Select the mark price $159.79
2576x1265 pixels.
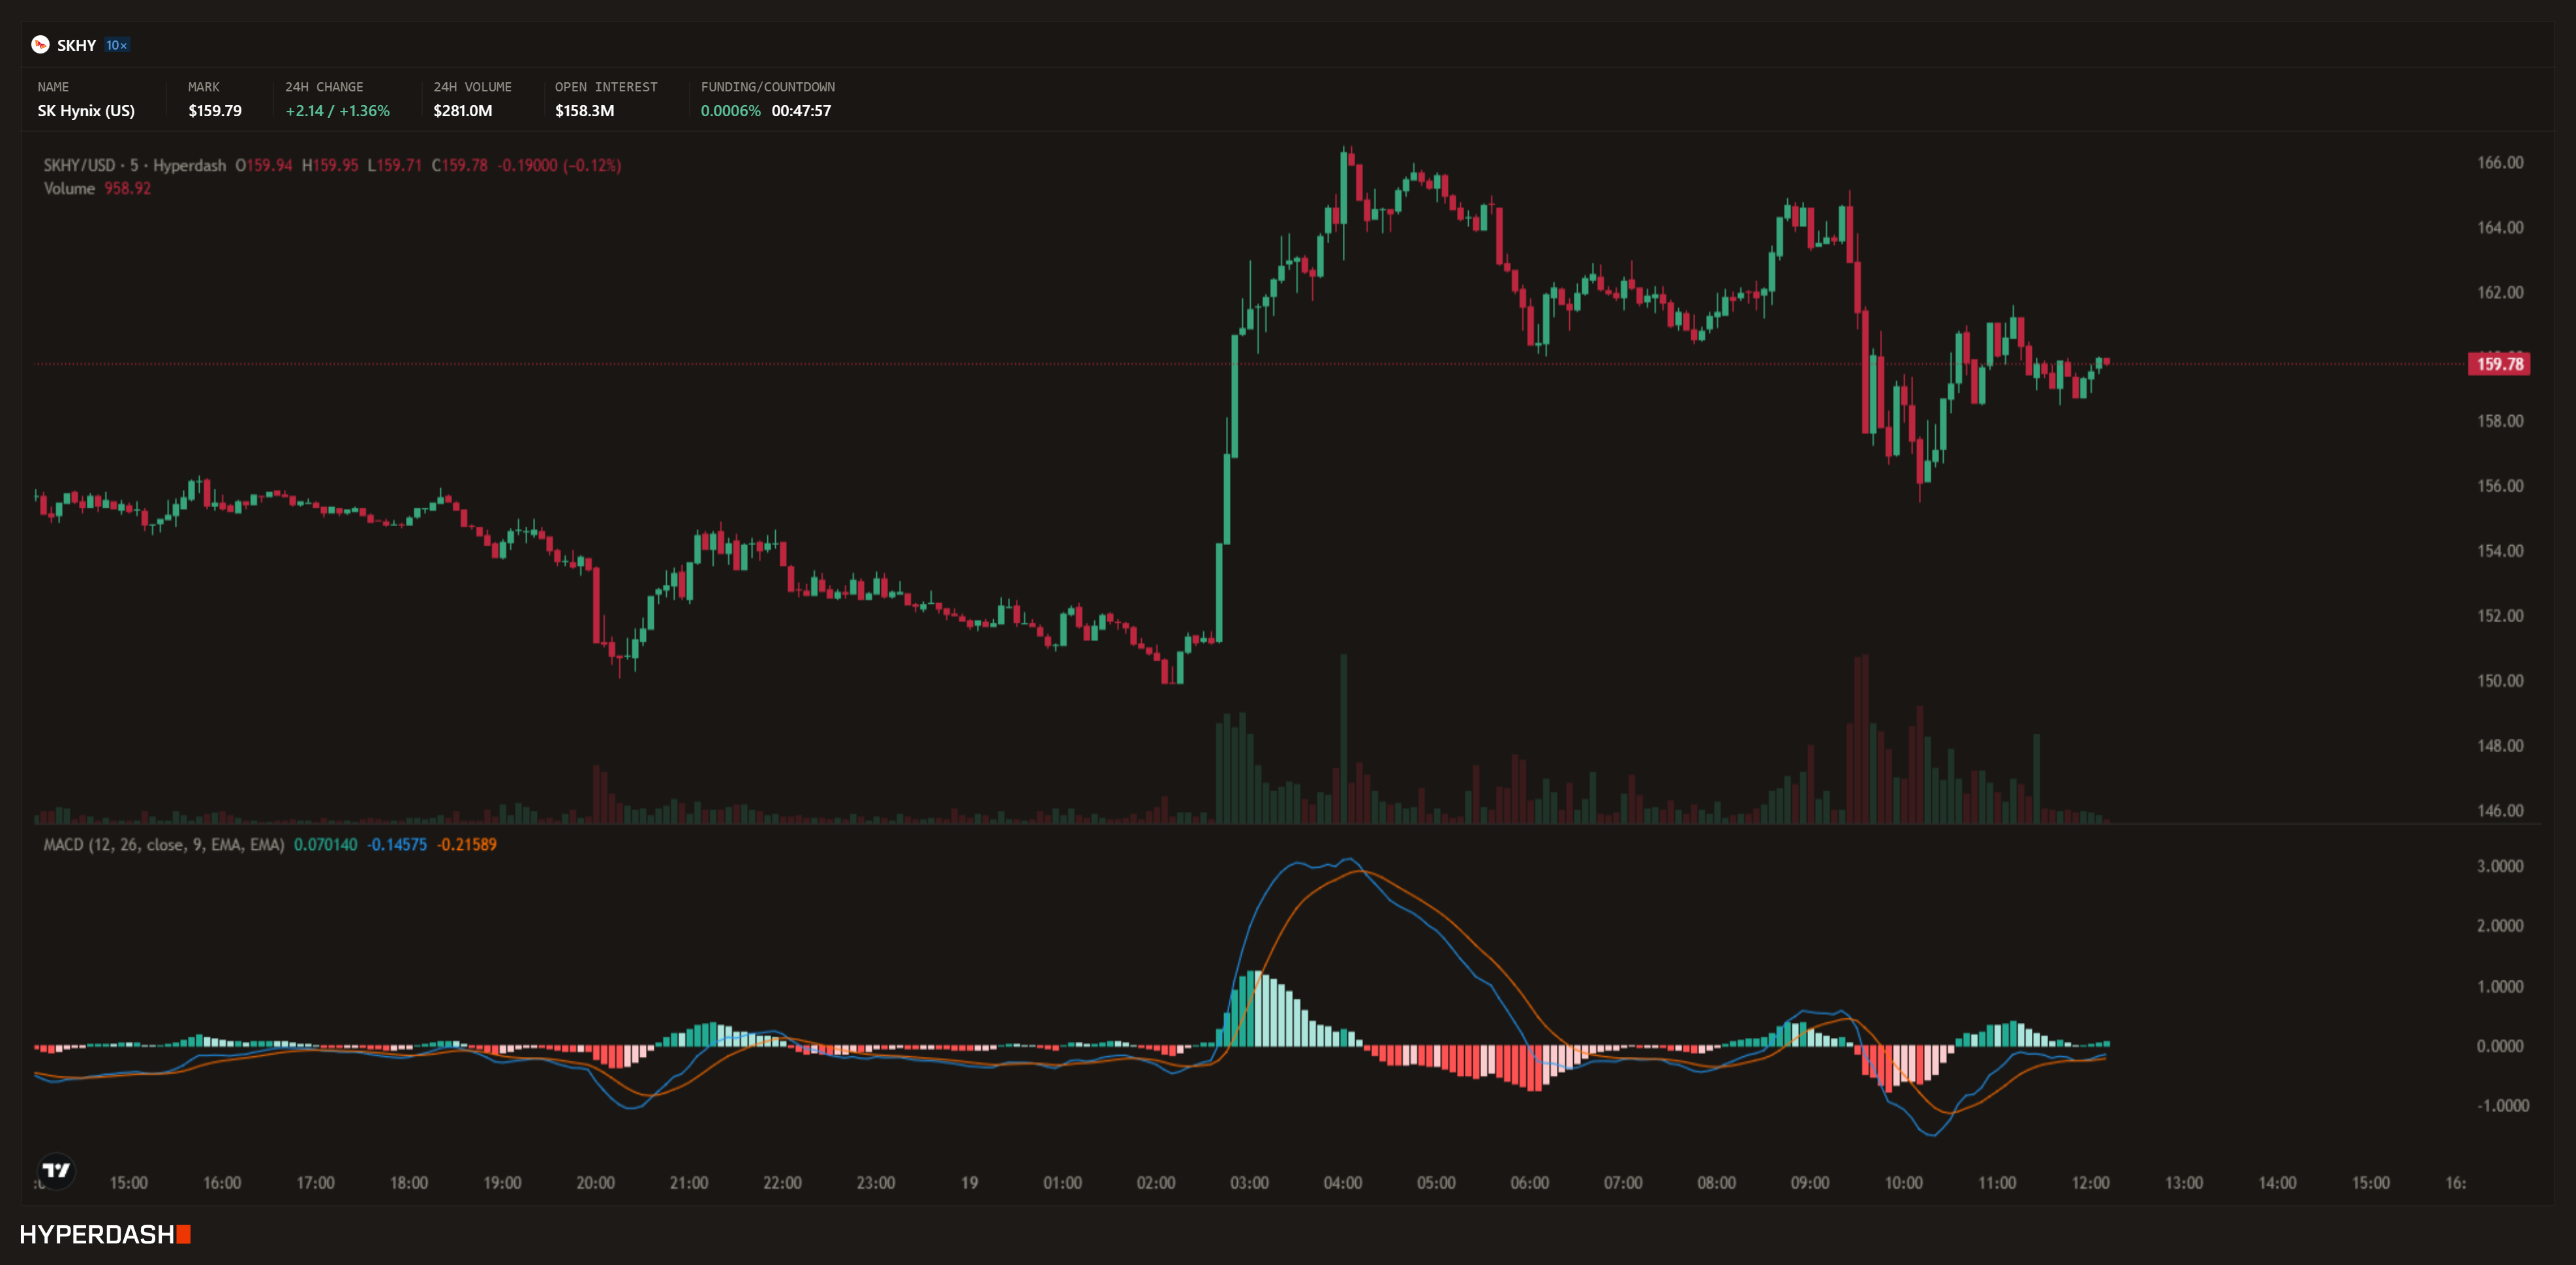215,111
